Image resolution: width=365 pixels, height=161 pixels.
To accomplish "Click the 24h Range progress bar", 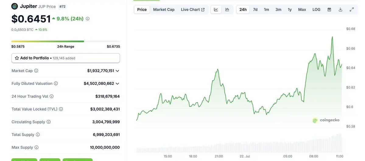I will click(66, 41).
